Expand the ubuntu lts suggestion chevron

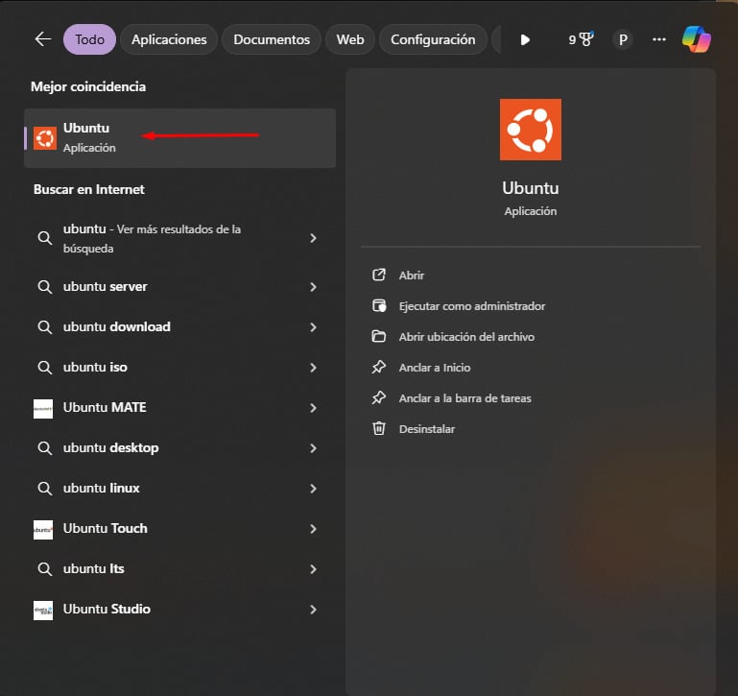click(313, 569)
